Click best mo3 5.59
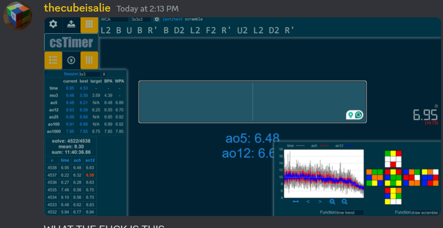 click(84, 96)
